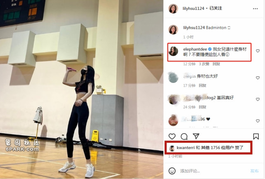Reply to the 身材也太好 comment
This screenshot has width=265, height=179.
coord(203,85)
